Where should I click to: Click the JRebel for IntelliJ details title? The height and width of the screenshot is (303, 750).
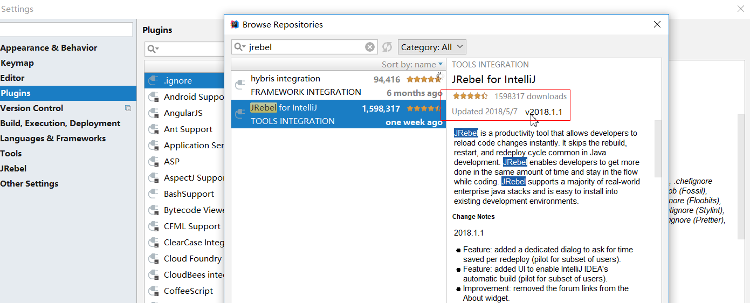(x=494, y=79)
